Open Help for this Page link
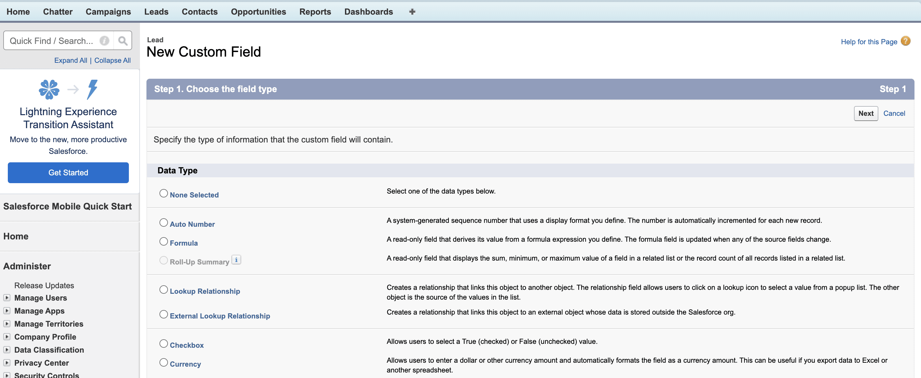This screenshot has height=378, width=921. coord(869,42)
